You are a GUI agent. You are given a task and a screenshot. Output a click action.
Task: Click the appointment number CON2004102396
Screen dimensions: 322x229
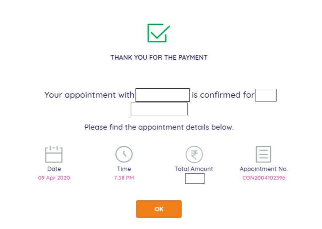[x=263, y=178]
